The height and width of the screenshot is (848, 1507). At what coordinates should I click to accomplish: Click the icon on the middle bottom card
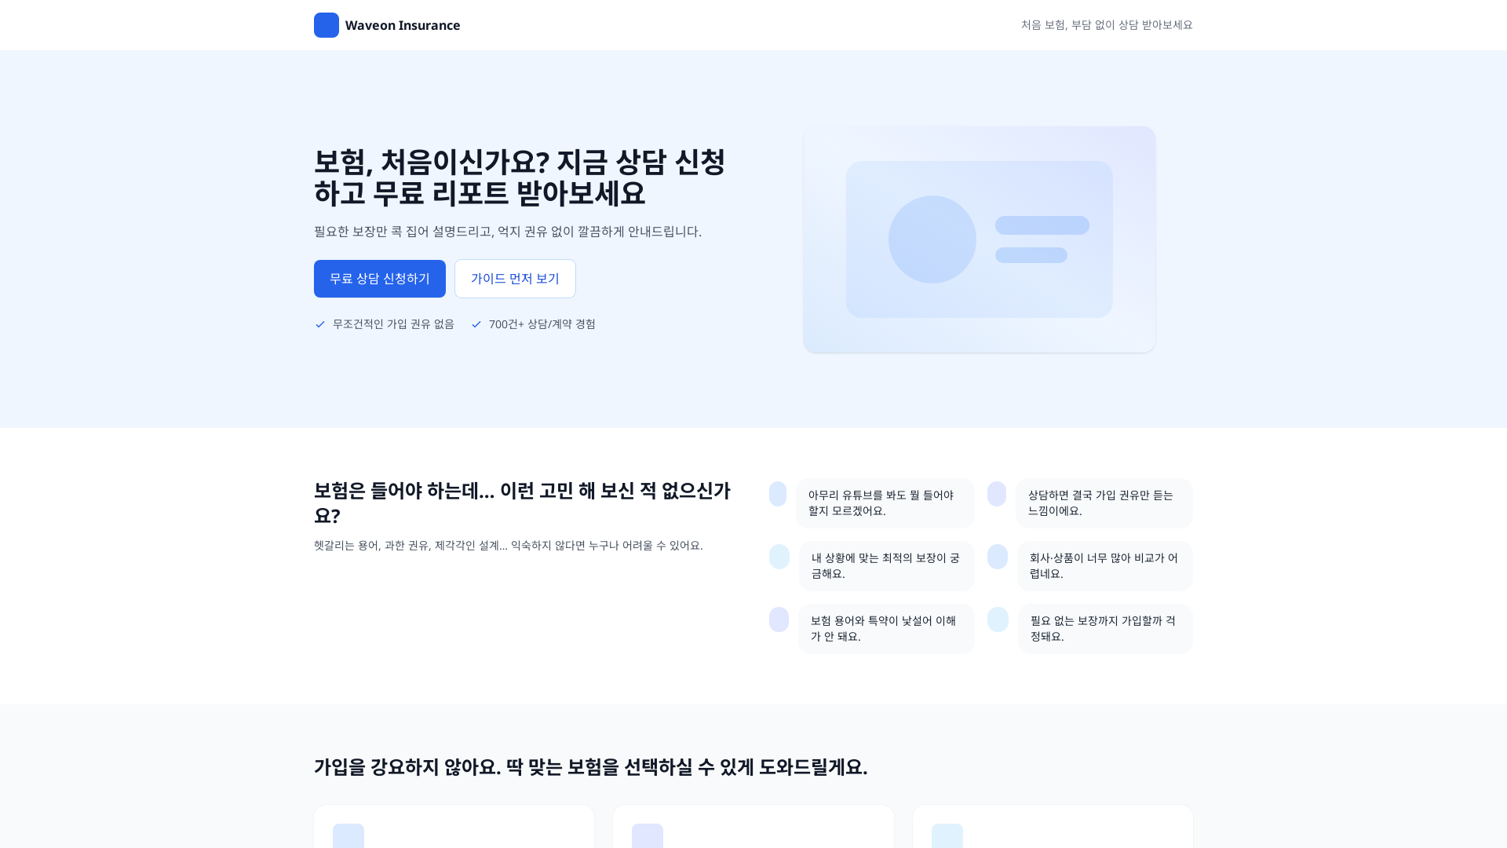pos(648,835)
